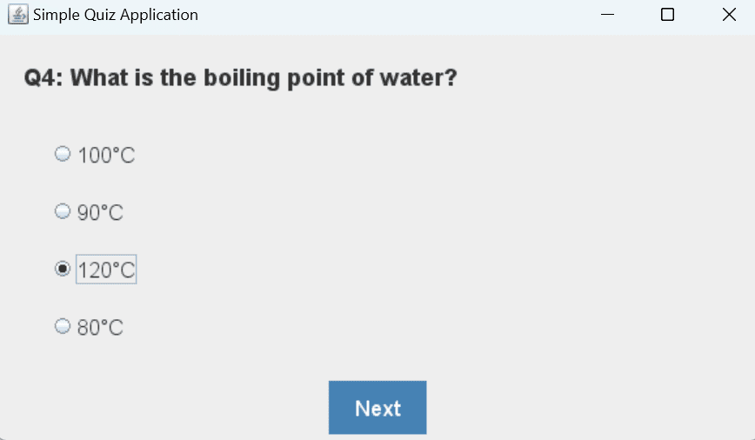Viewport: 755px width, 440px height.
Task: Go to the next question with Next
Action: click(x=377, y=408)
